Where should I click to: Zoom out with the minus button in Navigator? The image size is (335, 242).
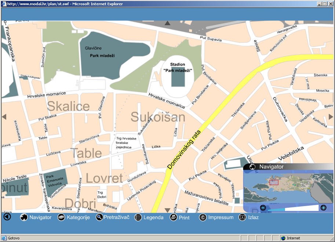click(263, 207)
